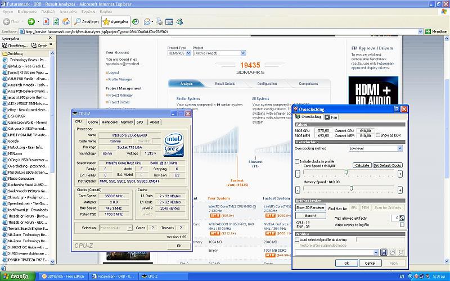This screenshot has width=450, height=281.
Task: Click the Intel Core 2 Duo logo
Action: pyautogui.click(x=174, y=145)
